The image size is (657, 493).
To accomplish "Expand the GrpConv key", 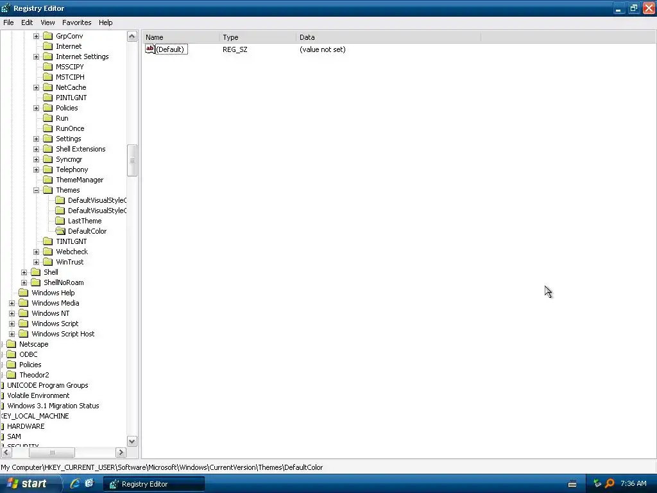I will (36, 36).
